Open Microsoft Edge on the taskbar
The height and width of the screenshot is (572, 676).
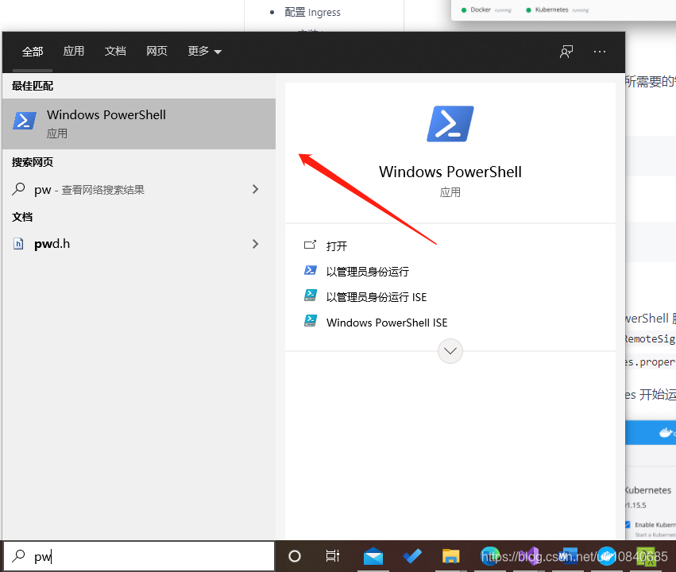click(x=491, y=556)
